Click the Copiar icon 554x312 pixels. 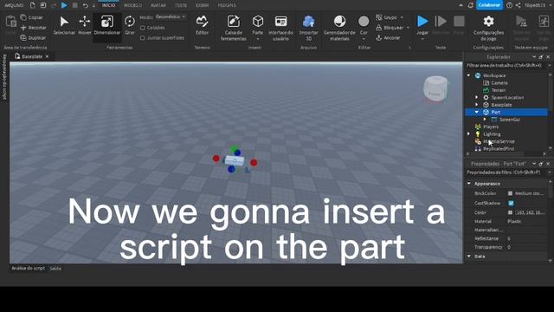coord(23,17)
